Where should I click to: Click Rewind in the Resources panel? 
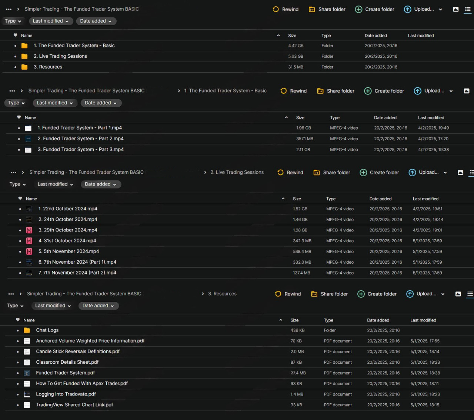pos(288,294)
